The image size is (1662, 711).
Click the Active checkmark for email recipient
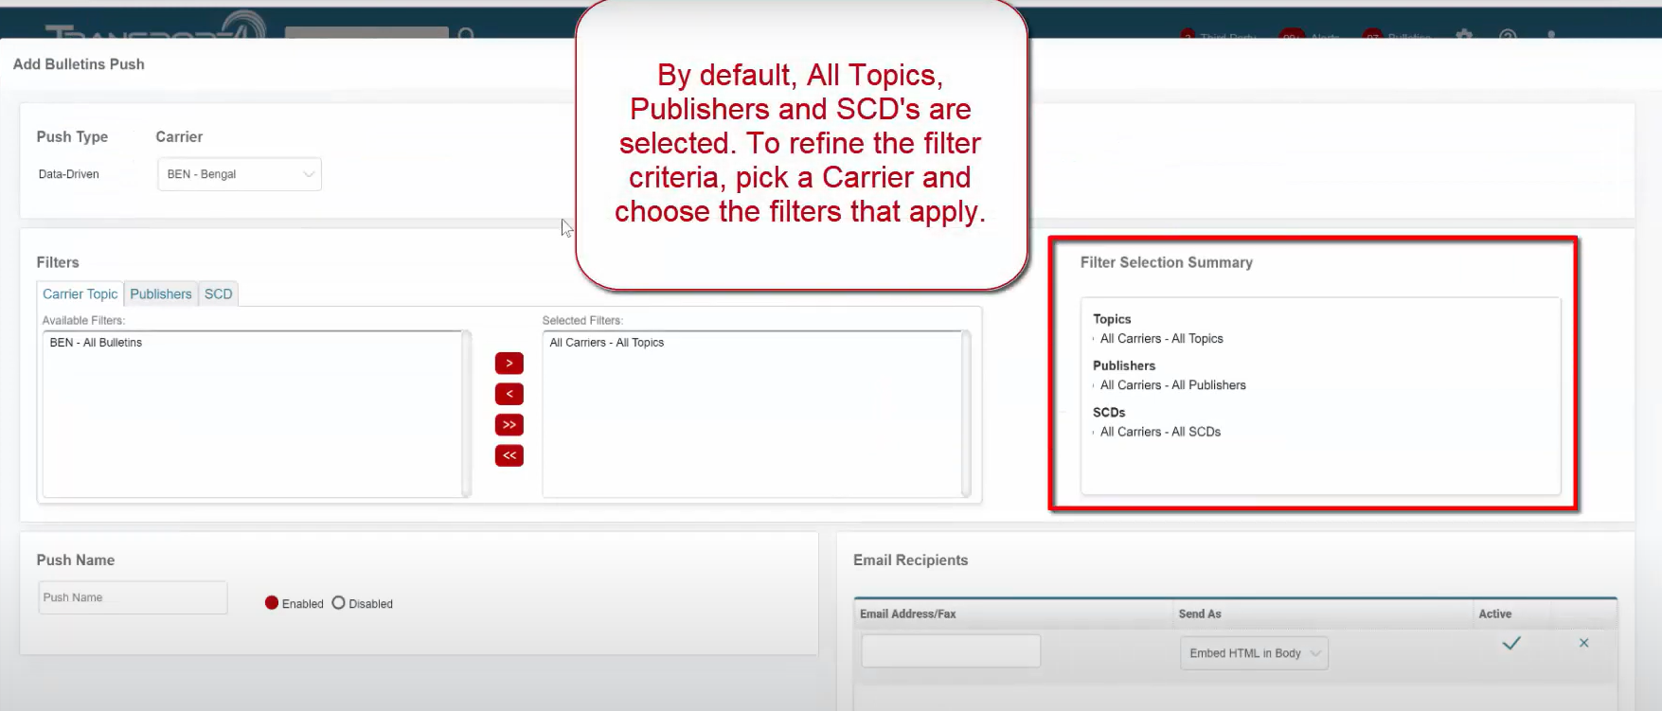click(1510, 644)
